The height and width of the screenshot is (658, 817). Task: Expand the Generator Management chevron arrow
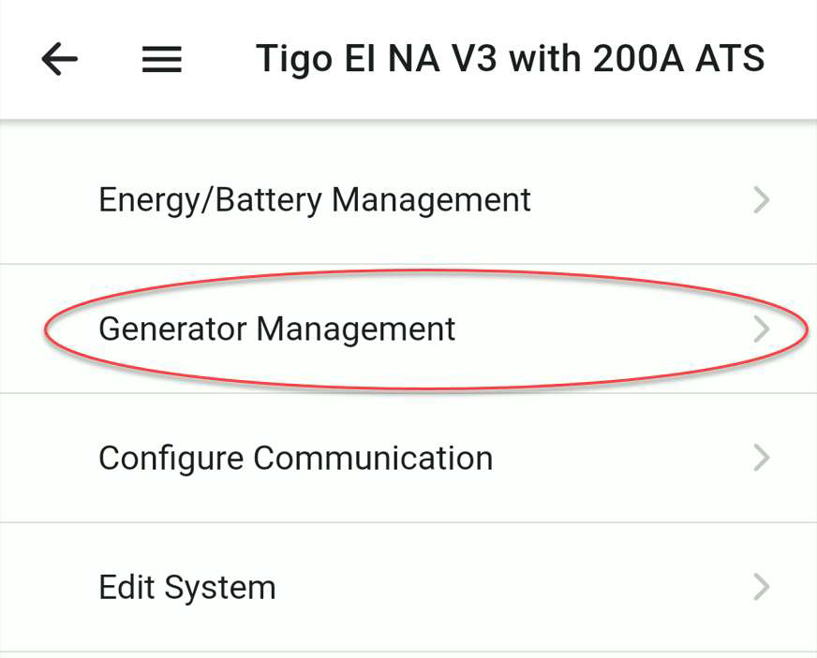pos(762,329)
